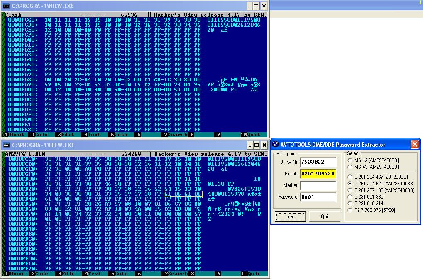Image resolution: width=423 pixels, height=280 pixels.
Task: Choose 0 261 204 620 [AM29F400BB] option
Action: 381,183
